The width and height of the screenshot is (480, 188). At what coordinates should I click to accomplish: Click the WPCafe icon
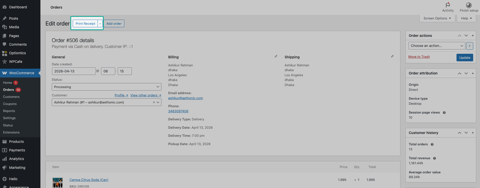coord(5,62)
